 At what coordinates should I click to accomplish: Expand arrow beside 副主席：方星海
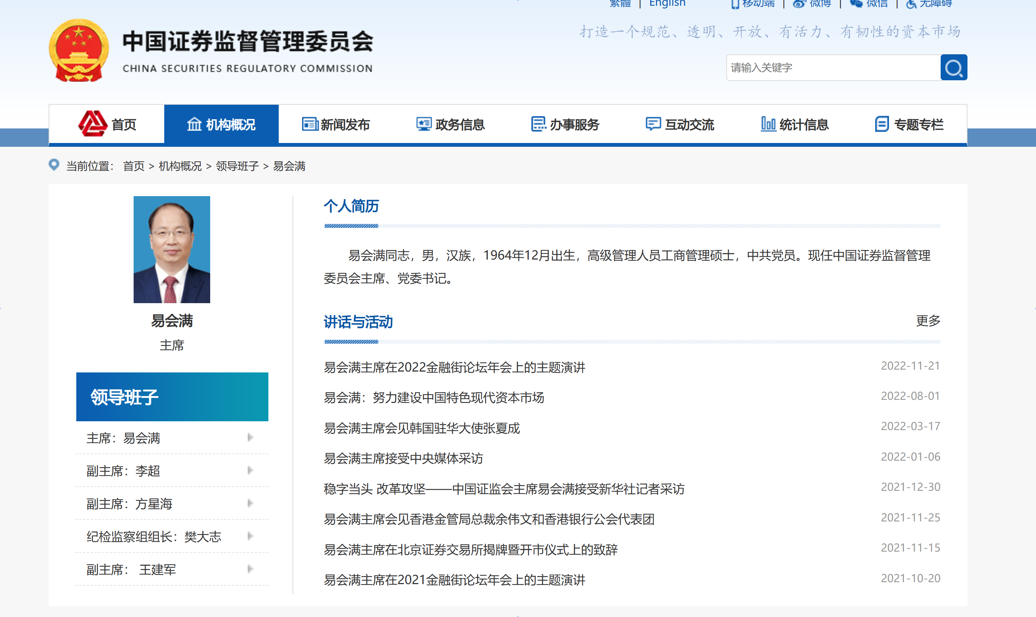[250, 503]
